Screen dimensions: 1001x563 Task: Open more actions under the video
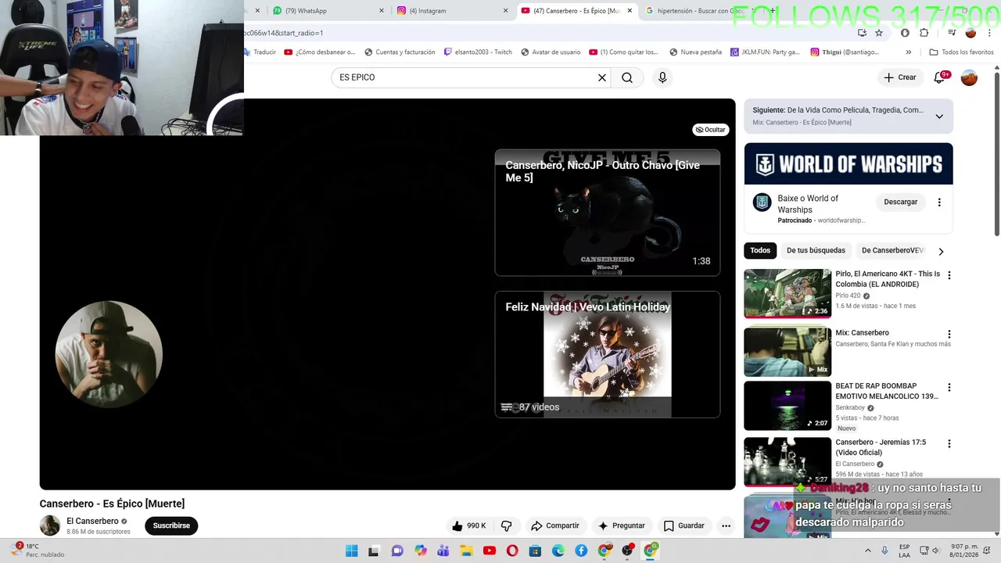click(x=726, y=525)
